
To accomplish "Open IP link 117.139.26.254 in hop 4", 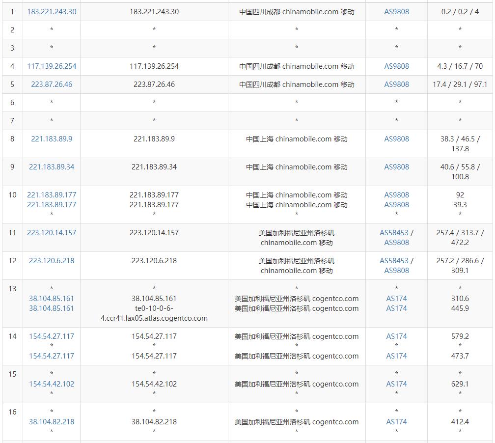I will point(52,66).
